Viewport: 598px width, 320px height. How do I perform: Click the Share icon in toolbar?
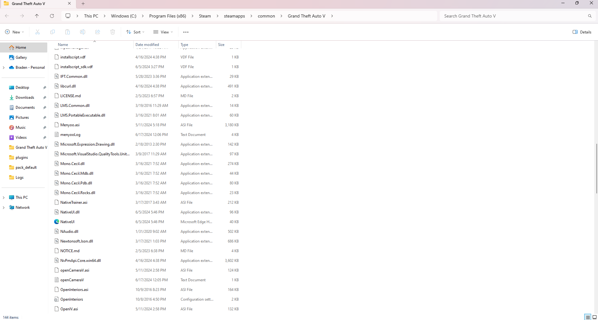click(x=98, y=32)
